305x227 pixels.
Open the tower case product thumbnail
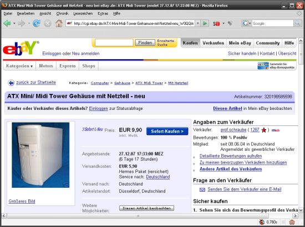point(40,155)
